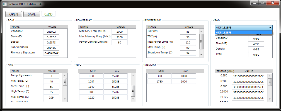The height and width of the screenshot is (111, 281).
Task: Click the GPU table scrollbar thumb
Action: coord(133,91)
